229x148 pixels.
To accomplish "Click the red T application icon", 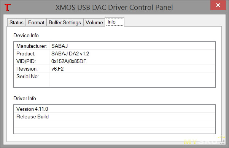I will tap(8, 8).
